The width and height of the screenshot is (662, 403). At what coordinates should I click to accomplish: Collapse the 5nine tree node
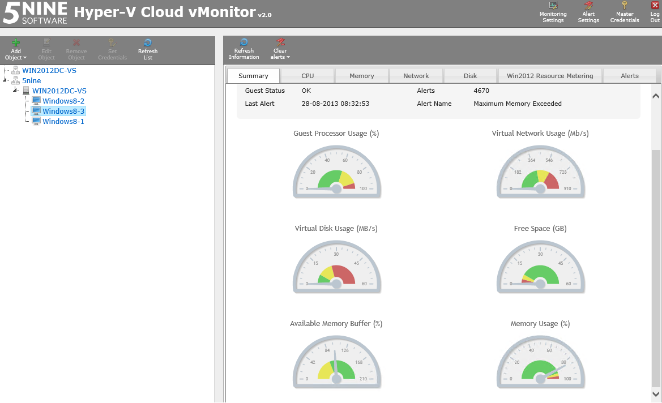point(5,80)
